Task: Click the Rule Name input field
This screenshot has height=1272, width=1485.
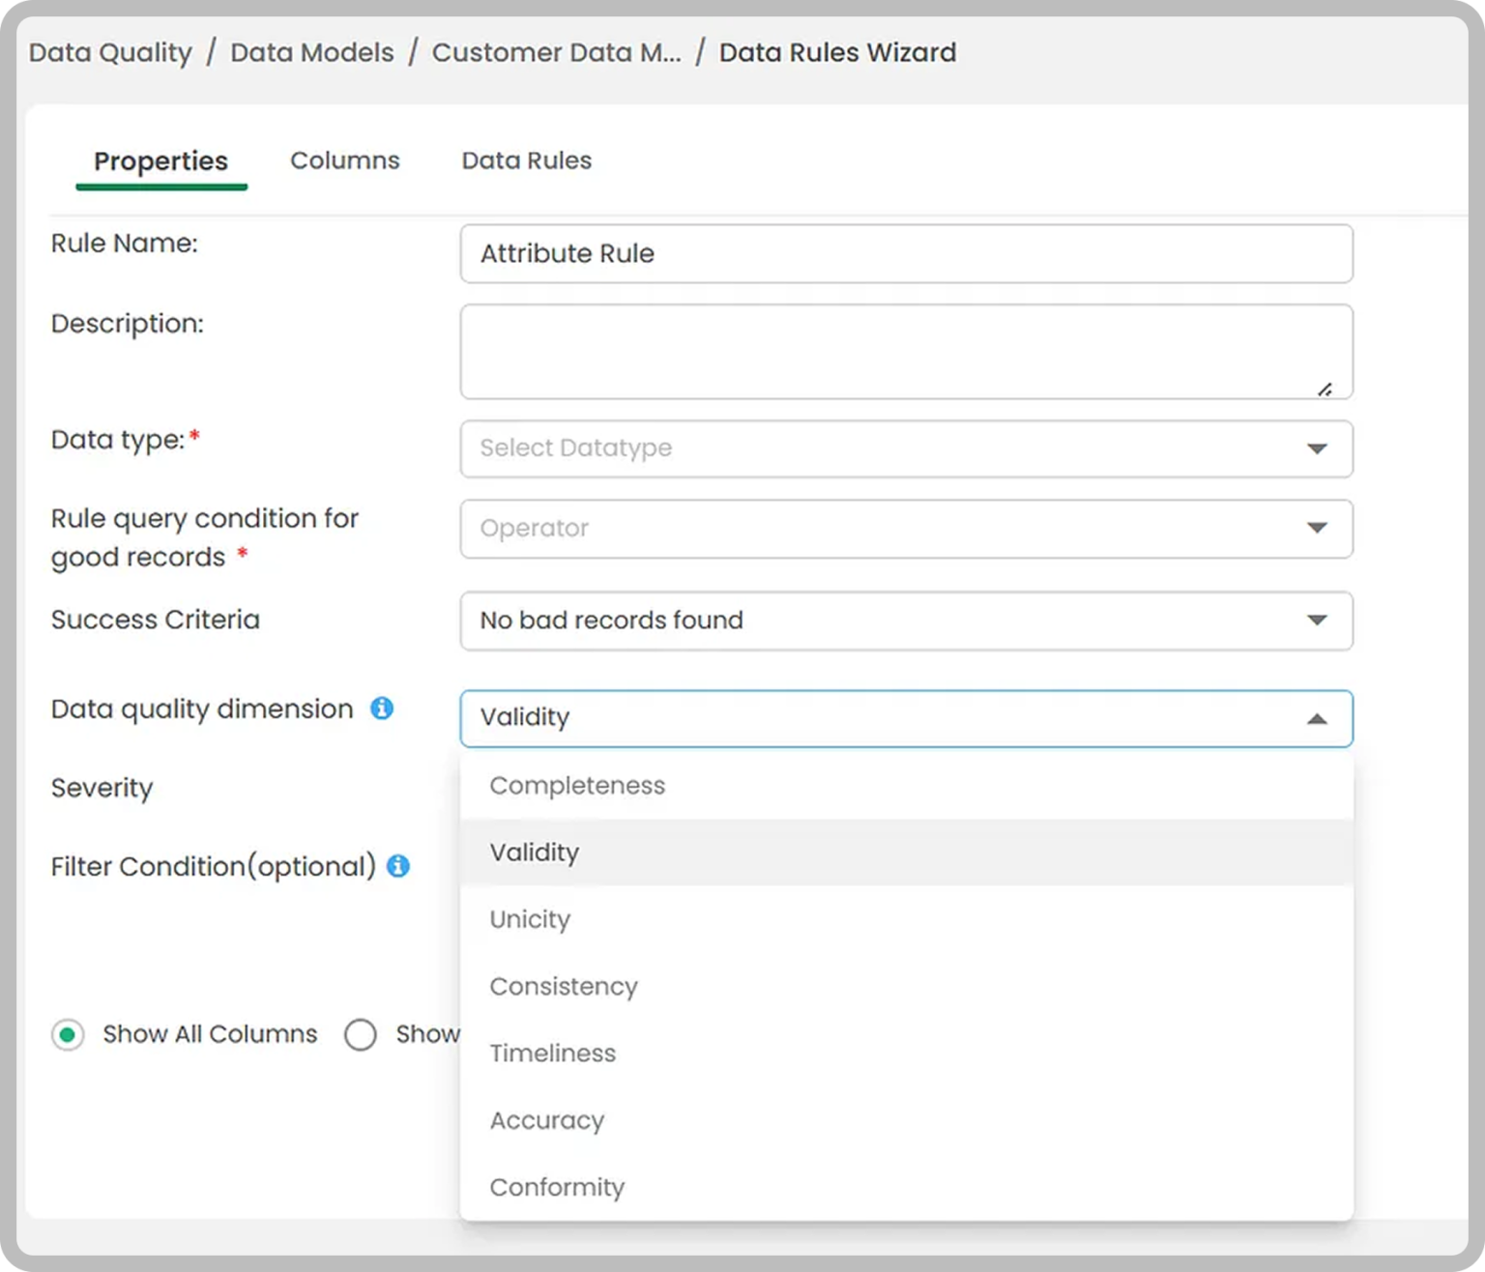Action: click(x=907, y=254)
